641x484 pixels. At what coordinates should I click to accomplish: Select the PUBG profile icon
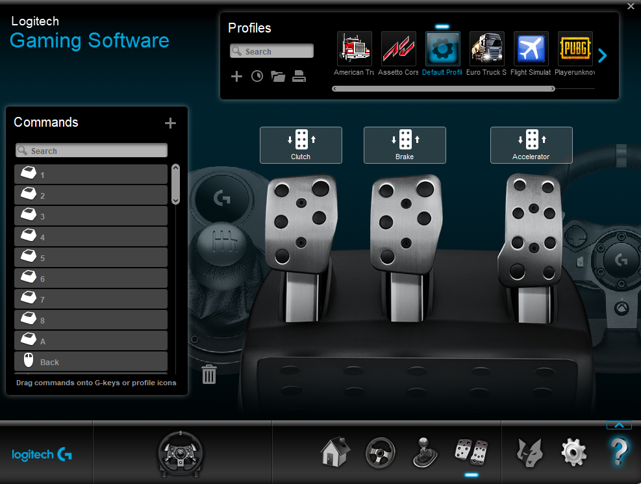(575, 49)
